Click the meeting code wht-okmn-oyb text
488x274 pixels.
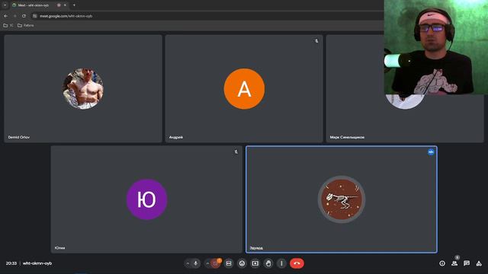37,263
